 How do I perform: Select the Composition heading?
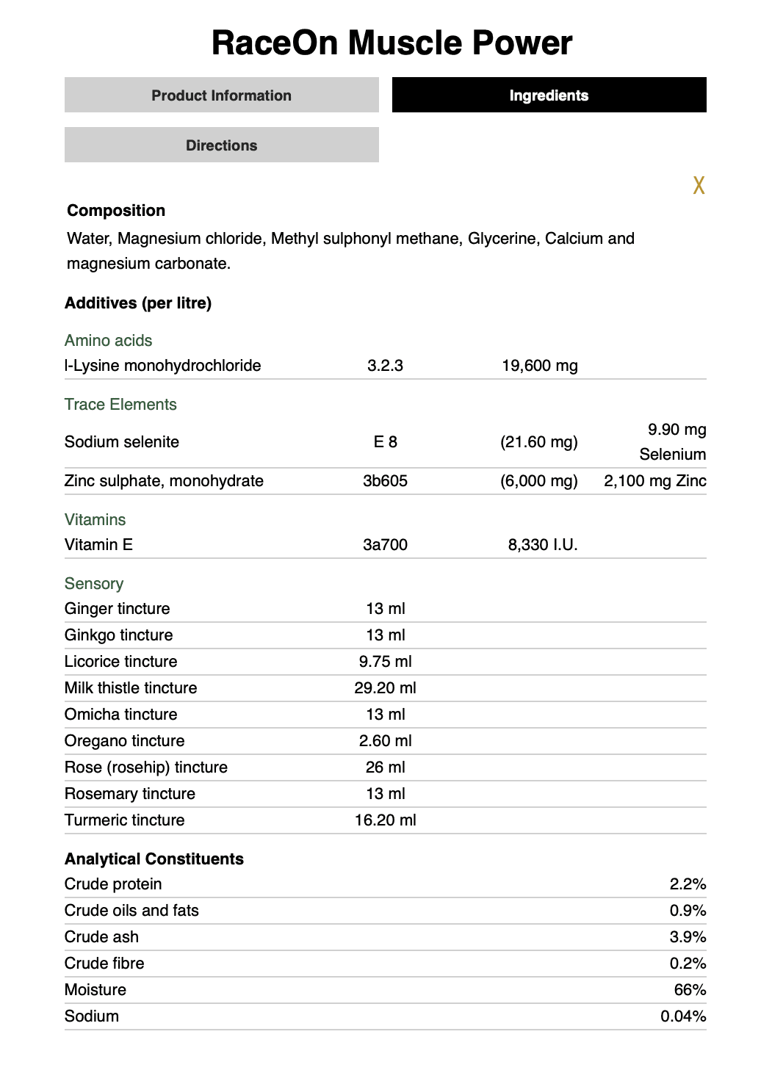coord(116,211)
